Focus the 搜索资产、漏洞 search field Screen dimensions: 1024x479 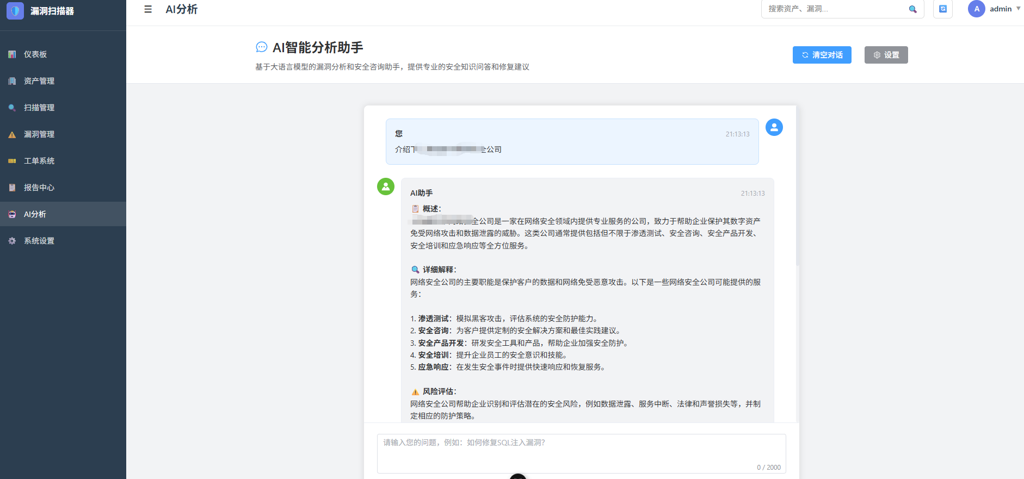pos(835,9)
